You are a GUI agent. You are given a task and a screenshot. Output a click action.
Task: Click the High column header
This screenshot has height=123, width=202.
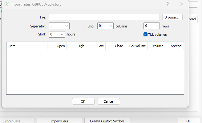coord(76,46)
